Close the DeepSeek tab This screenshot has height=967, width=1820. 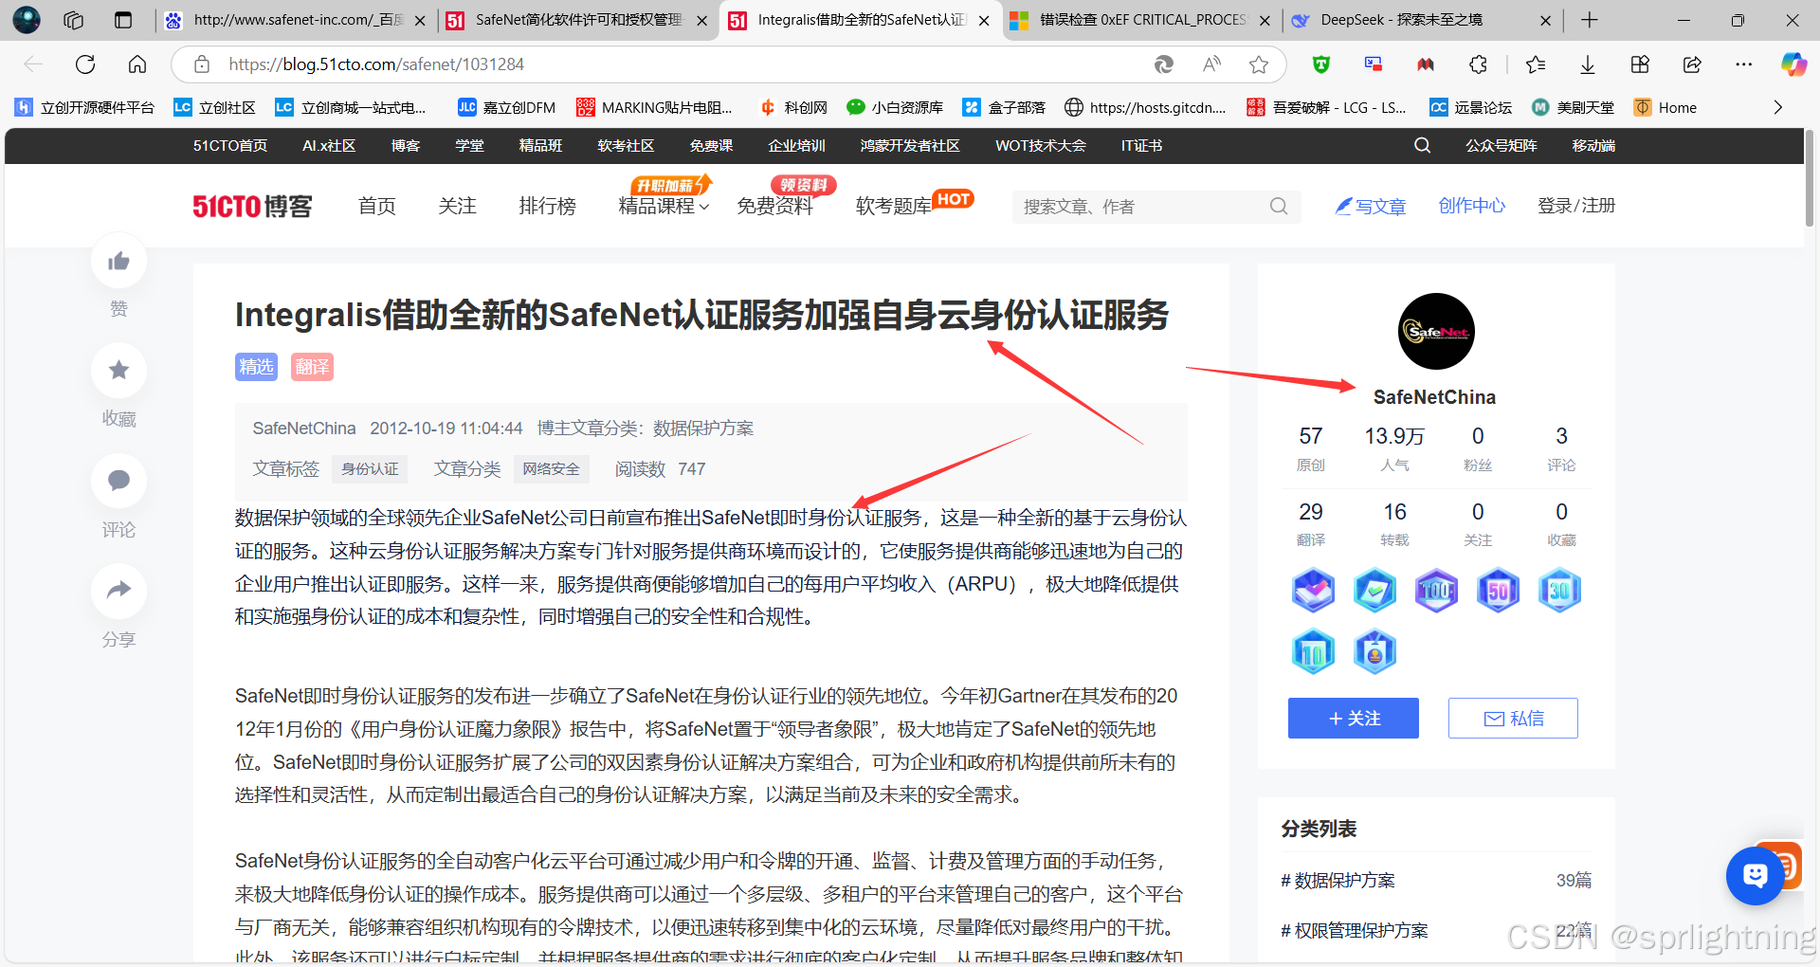point(1546,20)
